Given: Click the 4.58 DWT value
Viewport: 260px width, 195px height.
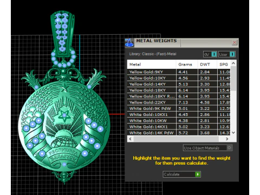Looking at the screenshot, I should 205,102.
